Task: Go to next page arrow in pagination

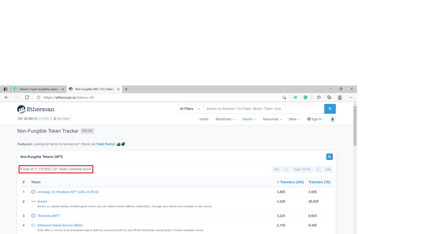Action: pyautogui.click(x=318, y=169)
